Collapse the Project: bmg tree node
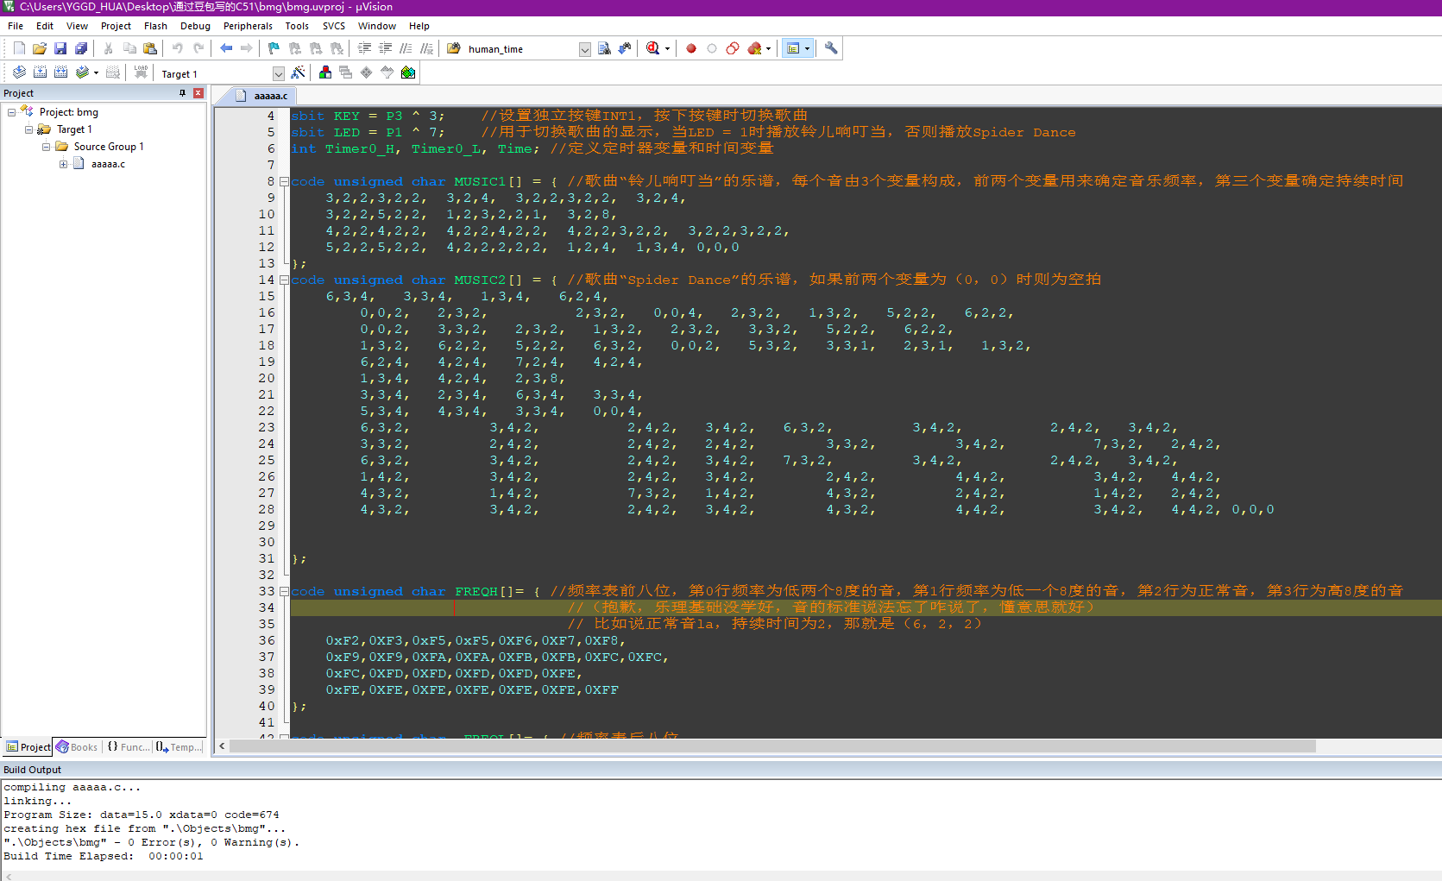This screenshot has height=881, width=1442. pos(11,112)
